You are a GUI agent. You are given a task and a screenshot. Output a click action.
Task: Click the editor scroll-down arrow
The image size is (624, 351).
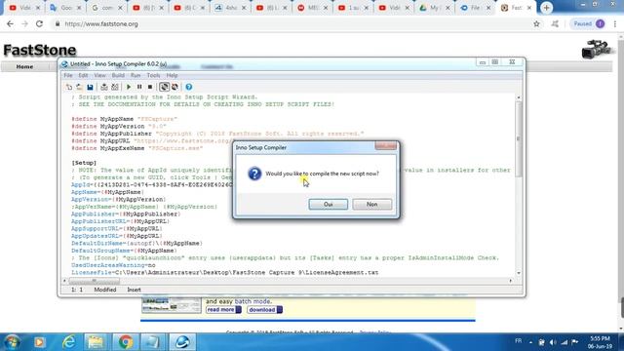pyautogui.click(x=519, y=273)
